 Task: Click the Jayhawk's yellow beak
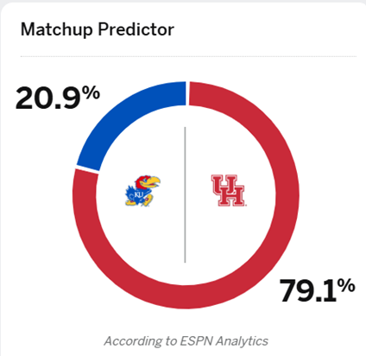[153, 182]
